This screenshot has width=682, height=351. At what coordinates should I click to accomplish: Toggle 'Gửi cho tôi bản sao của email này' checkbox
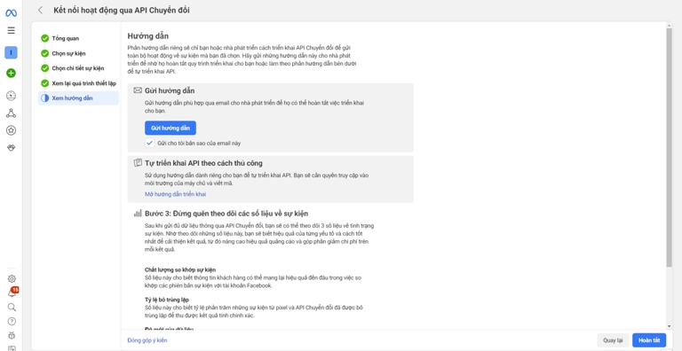[x=149, y=143]
